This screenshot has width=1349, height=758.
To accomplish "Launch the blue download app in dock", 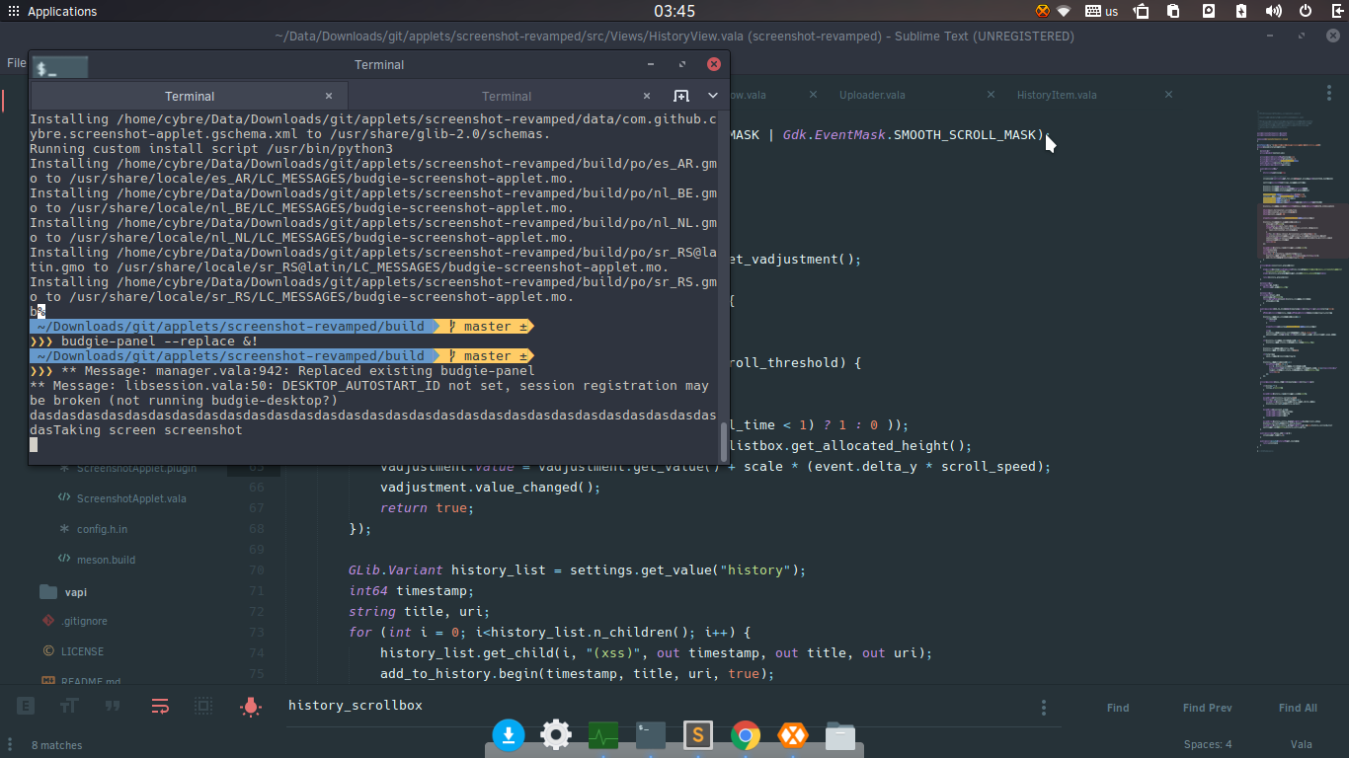I will (508, 734).
